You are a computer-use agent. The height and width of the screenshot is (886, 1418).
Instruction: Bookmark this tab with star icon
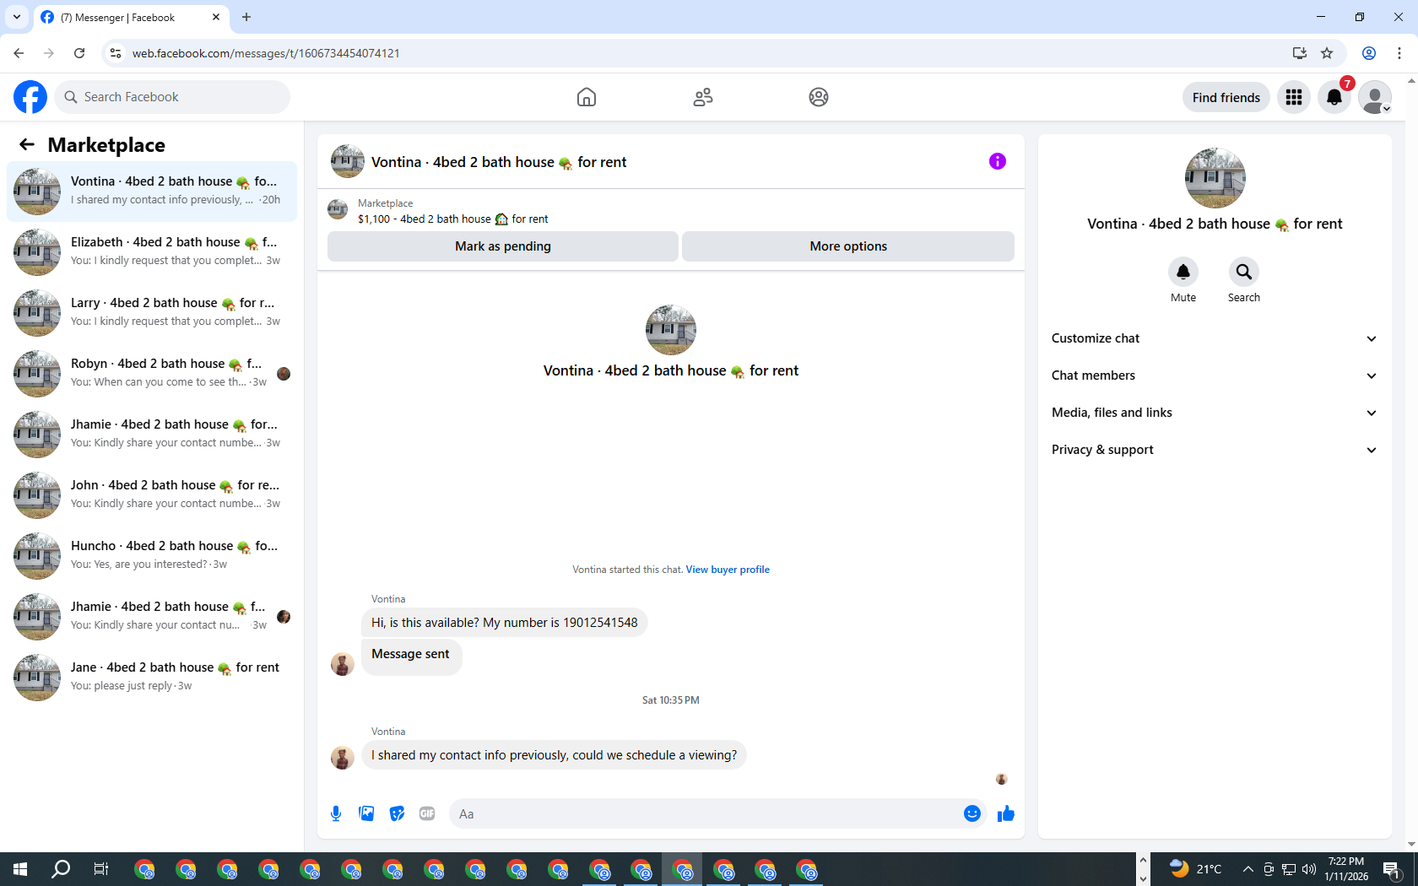coord(1327,53)
